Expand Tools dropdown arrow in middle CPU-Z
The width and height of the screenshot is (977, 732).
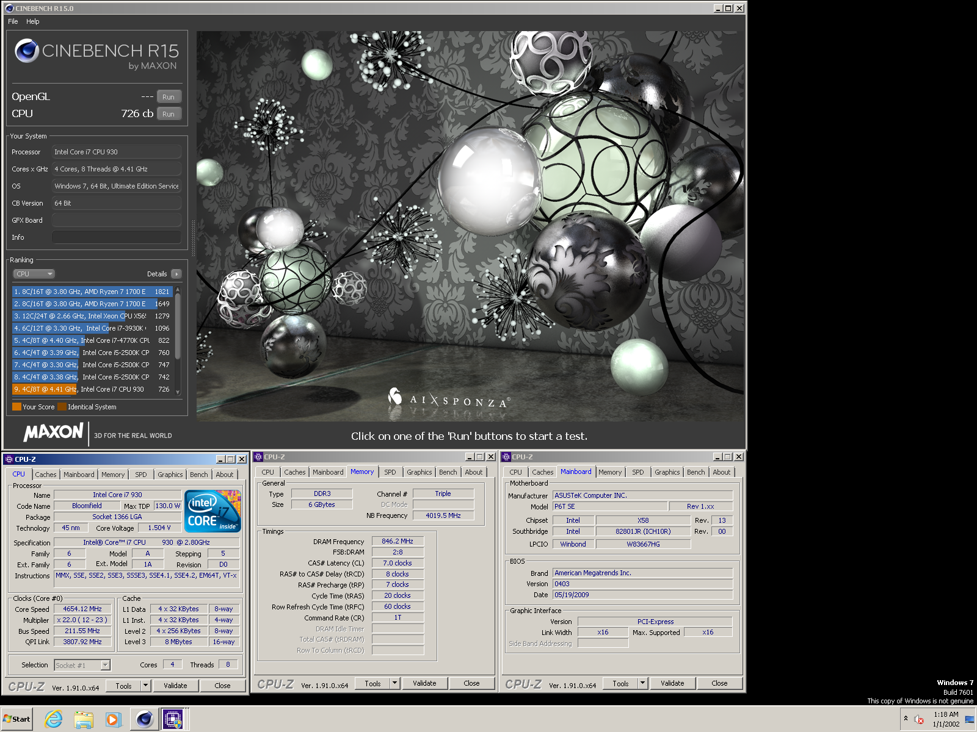pos(395,683)
